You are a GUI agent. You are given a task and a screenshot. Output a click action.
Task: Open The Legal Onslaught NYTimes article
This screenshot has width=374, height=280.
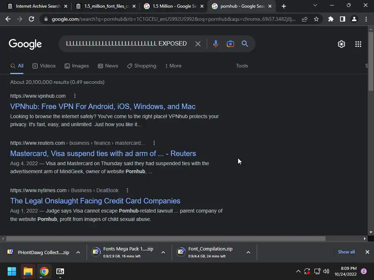click(95, 201)
